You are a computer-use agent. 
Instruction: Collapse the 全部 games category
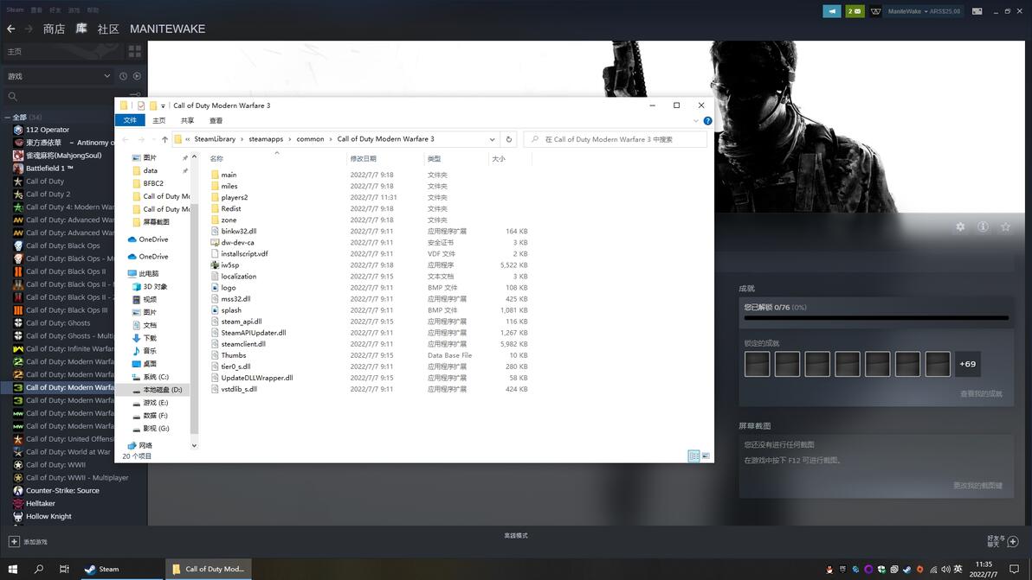(7, 117)
